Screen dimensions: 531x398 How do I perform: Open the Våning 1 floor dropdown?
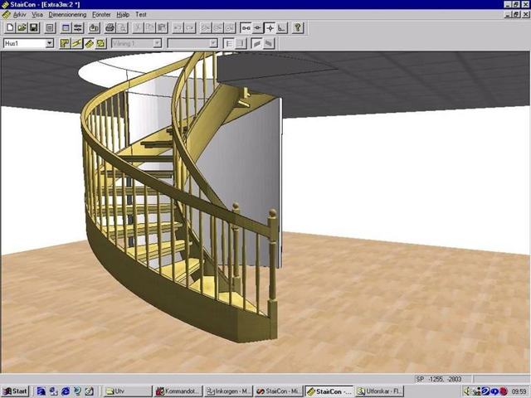click(x=157, y=43)
